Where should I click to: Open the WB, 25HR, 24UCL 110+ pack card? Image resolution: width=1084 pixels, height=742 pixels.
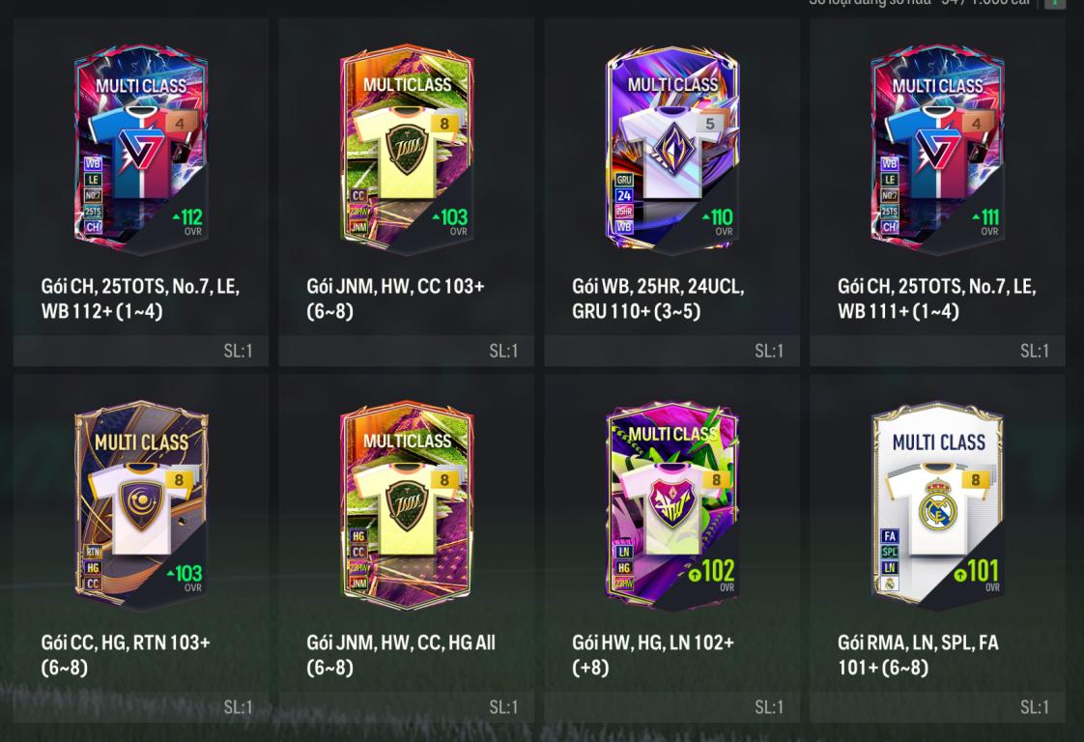(672, 191)
